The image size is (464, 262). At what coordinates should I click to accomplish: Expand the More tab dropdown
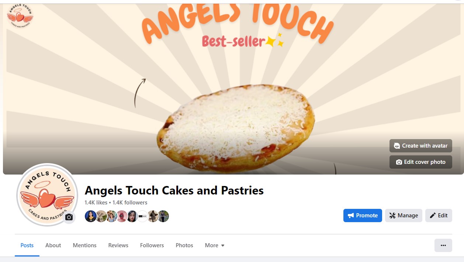(x=215, y=245)
